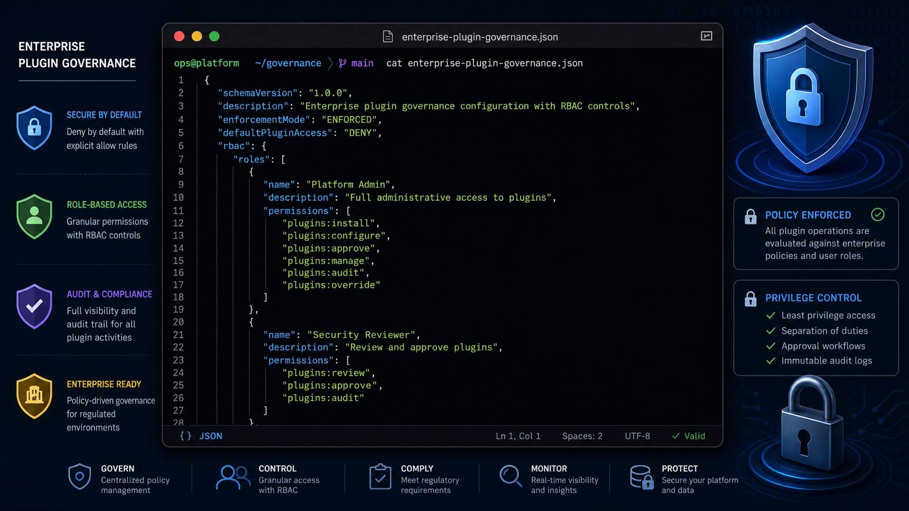Click the file document icon in title bar
The height and width of the screenshot is (511, 909).
coord(388,36)
